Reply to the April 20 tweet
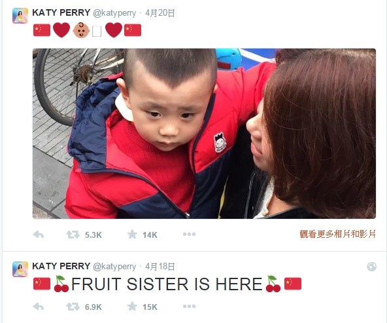Screen dimensions: 387x323 pos(39,235)
